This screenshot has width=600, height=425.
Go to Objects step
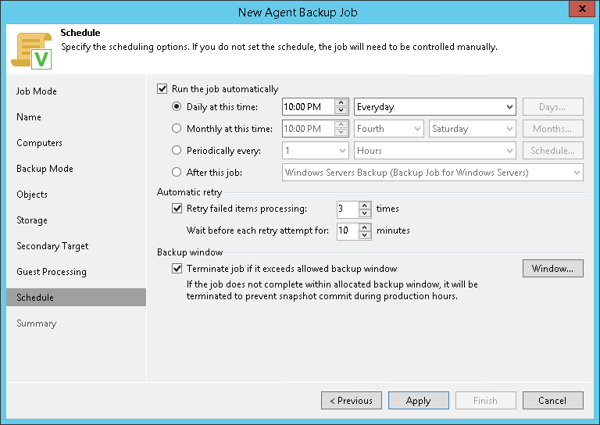(x=32, y=195)
